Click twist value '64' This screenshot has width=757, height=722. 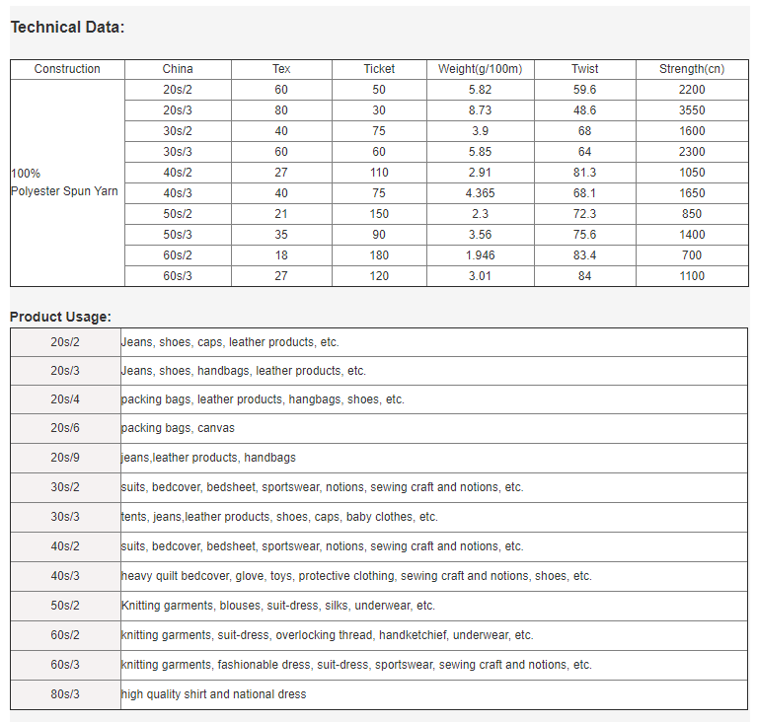[x=584, y=152]
